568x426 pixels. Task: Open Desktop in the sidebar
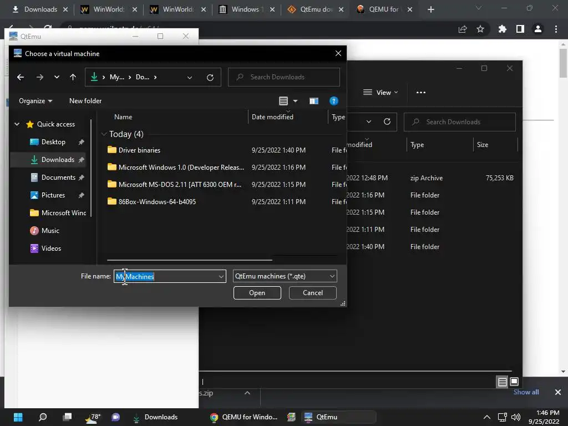coord(53,142)
